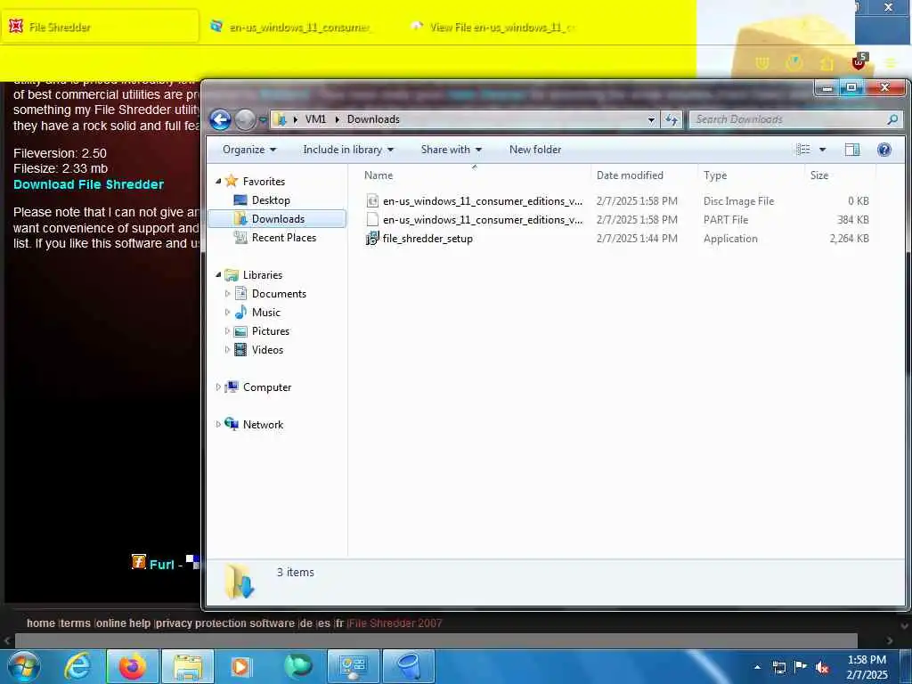The height and width of the screenshot is (684, 912).
Task: Expand the Computer node
Action: pyautogui.click(x=218, y=387)
